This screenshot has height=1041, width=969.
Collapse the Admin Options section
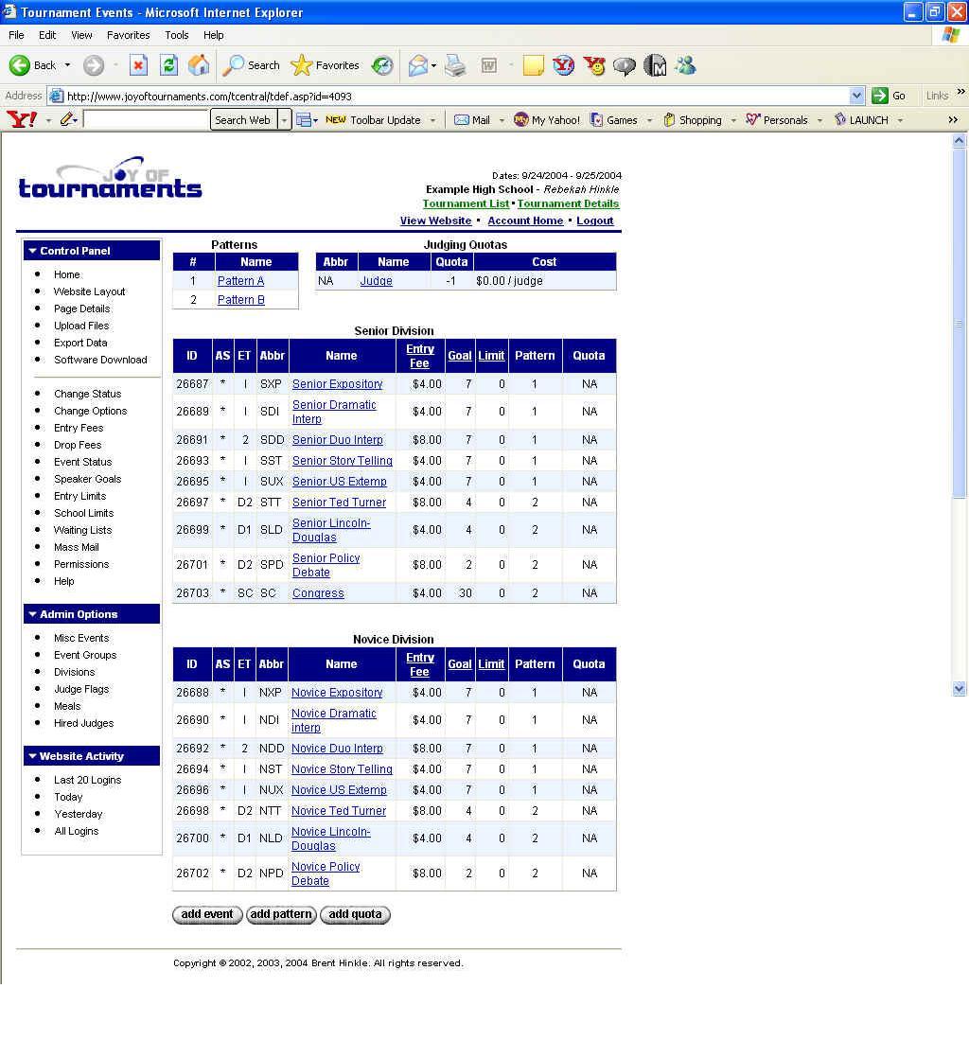32,614
